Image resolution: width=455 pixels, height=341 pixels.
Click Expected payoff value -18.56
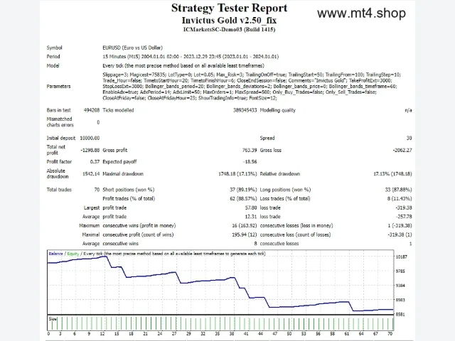click(x=250, y=161)
